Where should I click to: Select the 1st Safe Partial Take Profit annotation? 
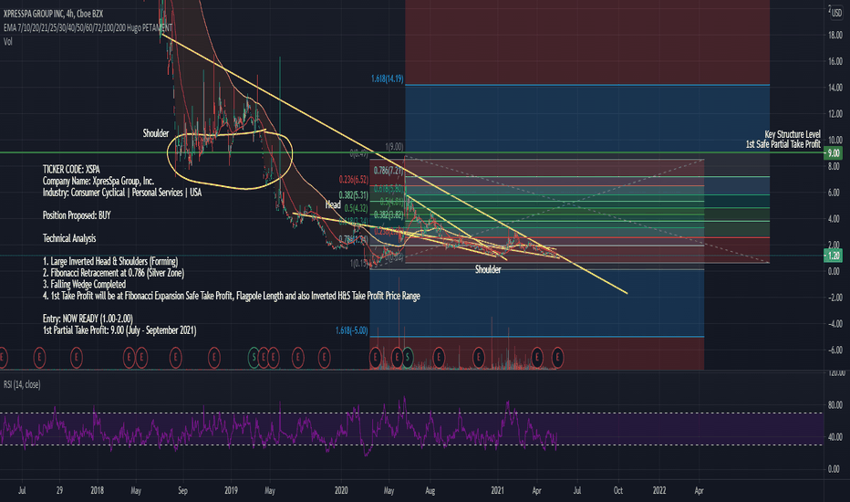pos(783,144)
